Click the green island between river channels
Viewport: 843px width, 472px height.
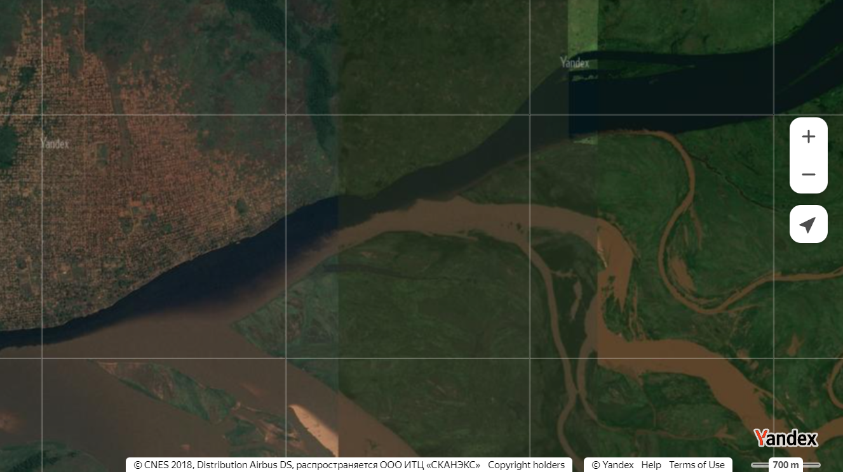pyautogui.click(x=432, y=305)
